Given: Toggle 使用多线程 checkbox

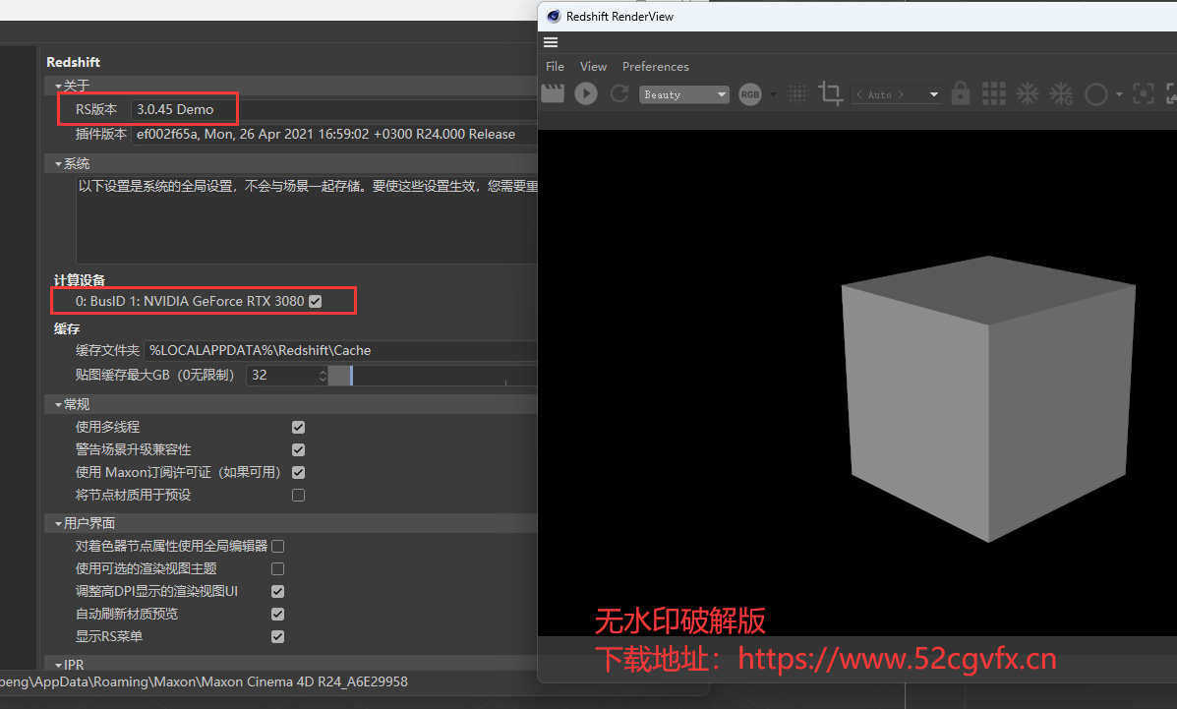Looking at the screenshot, I should click(x=298, y=428).
